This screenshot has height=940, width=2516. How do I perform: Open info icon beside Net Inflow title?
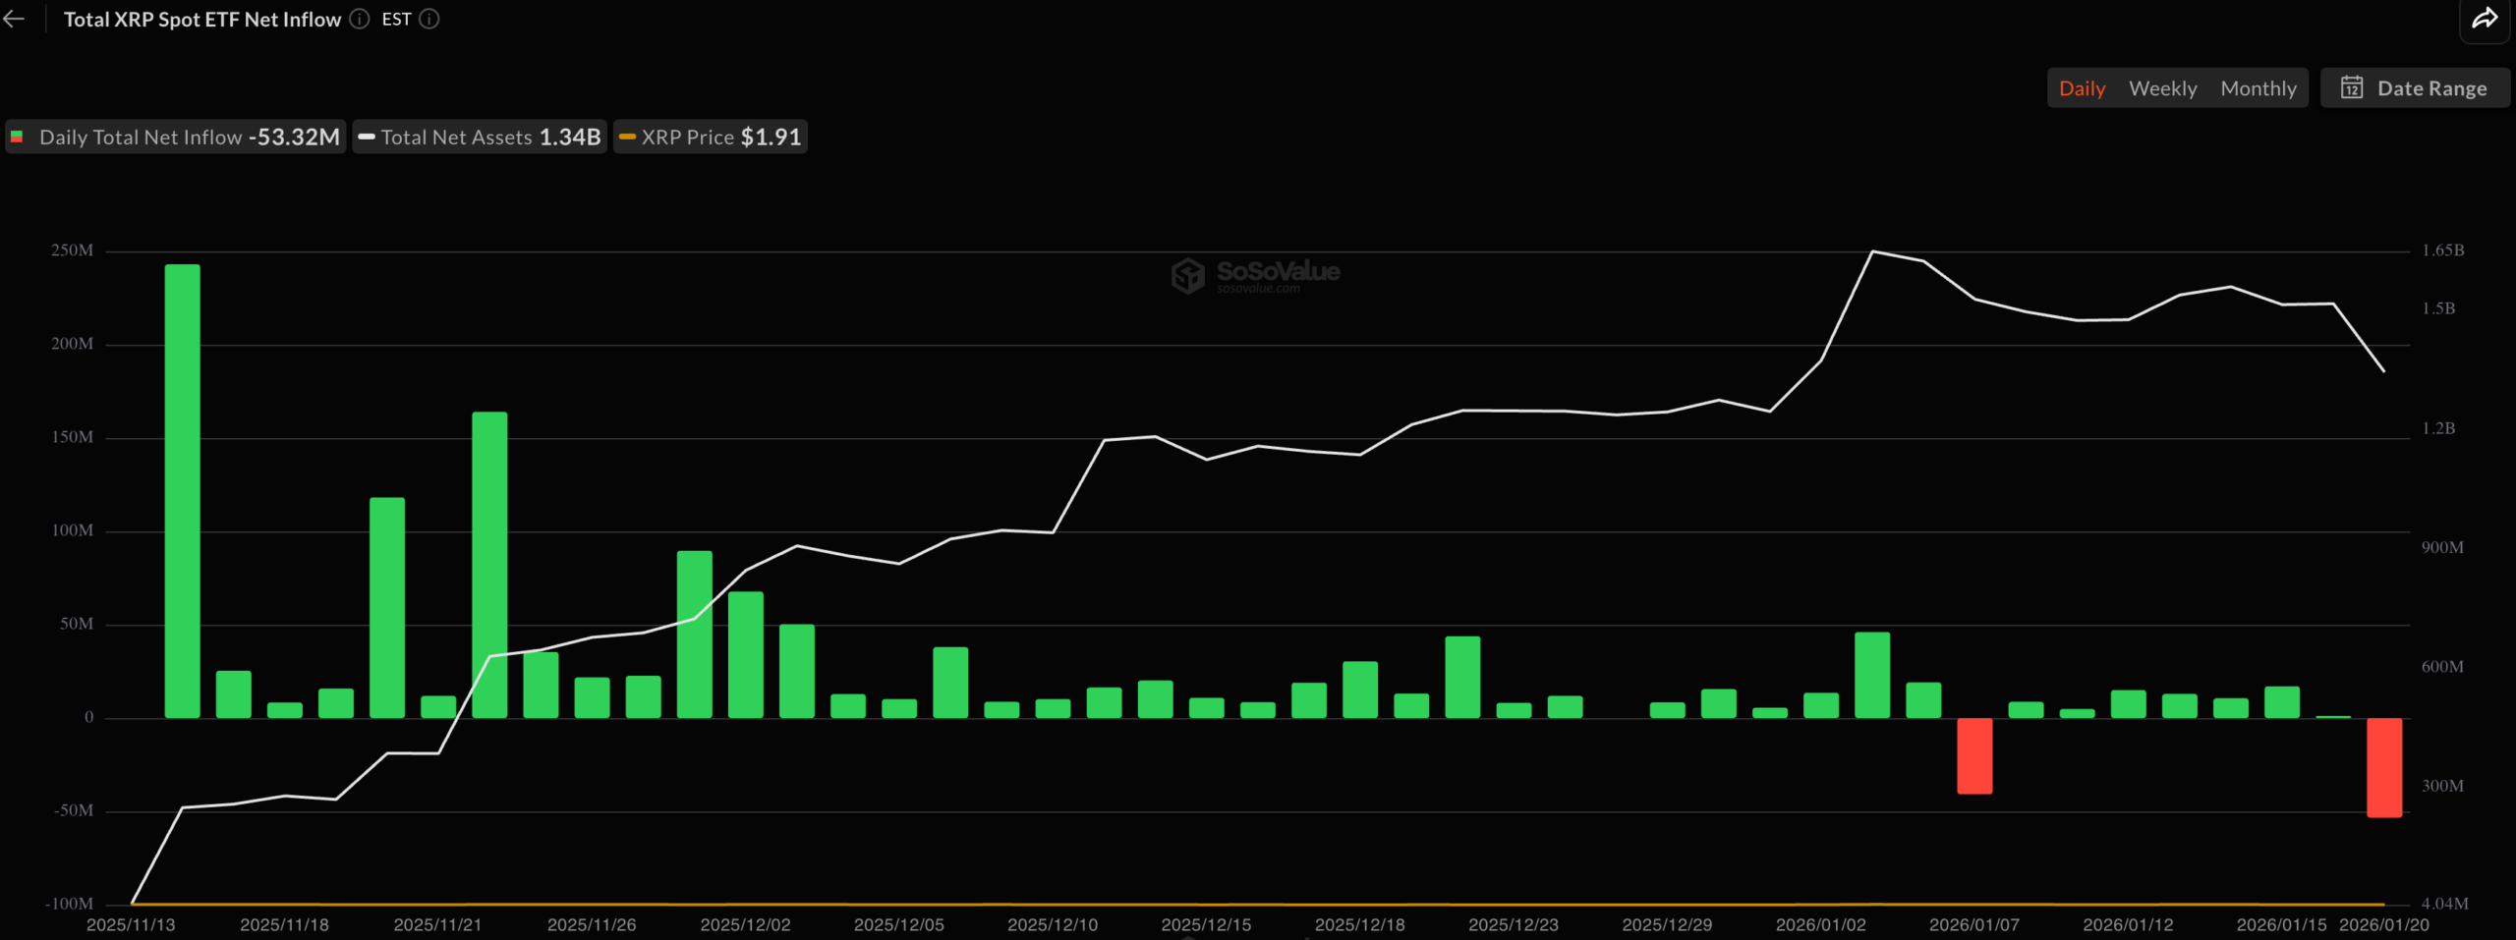click(360, 19)
